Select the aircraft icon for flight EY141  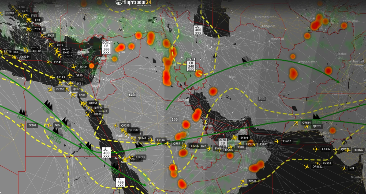click(x=48, y=62)
